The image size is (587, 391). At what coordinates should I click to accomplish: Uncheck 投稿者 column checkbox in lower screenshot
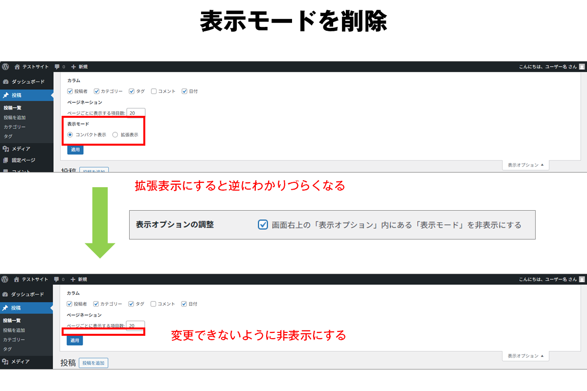click(69, 304)
